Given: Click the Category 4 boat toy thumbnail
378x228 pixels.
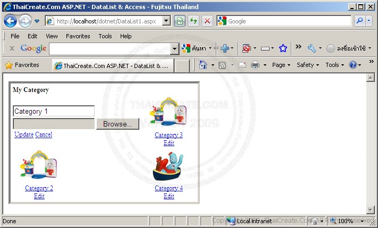Looking at the screenshot, I should point(169,166).
